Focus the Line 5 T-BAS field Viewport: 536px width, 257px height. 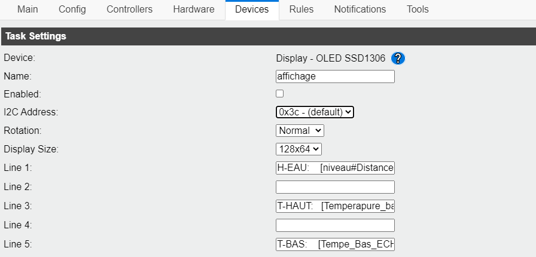pos(335,244)
